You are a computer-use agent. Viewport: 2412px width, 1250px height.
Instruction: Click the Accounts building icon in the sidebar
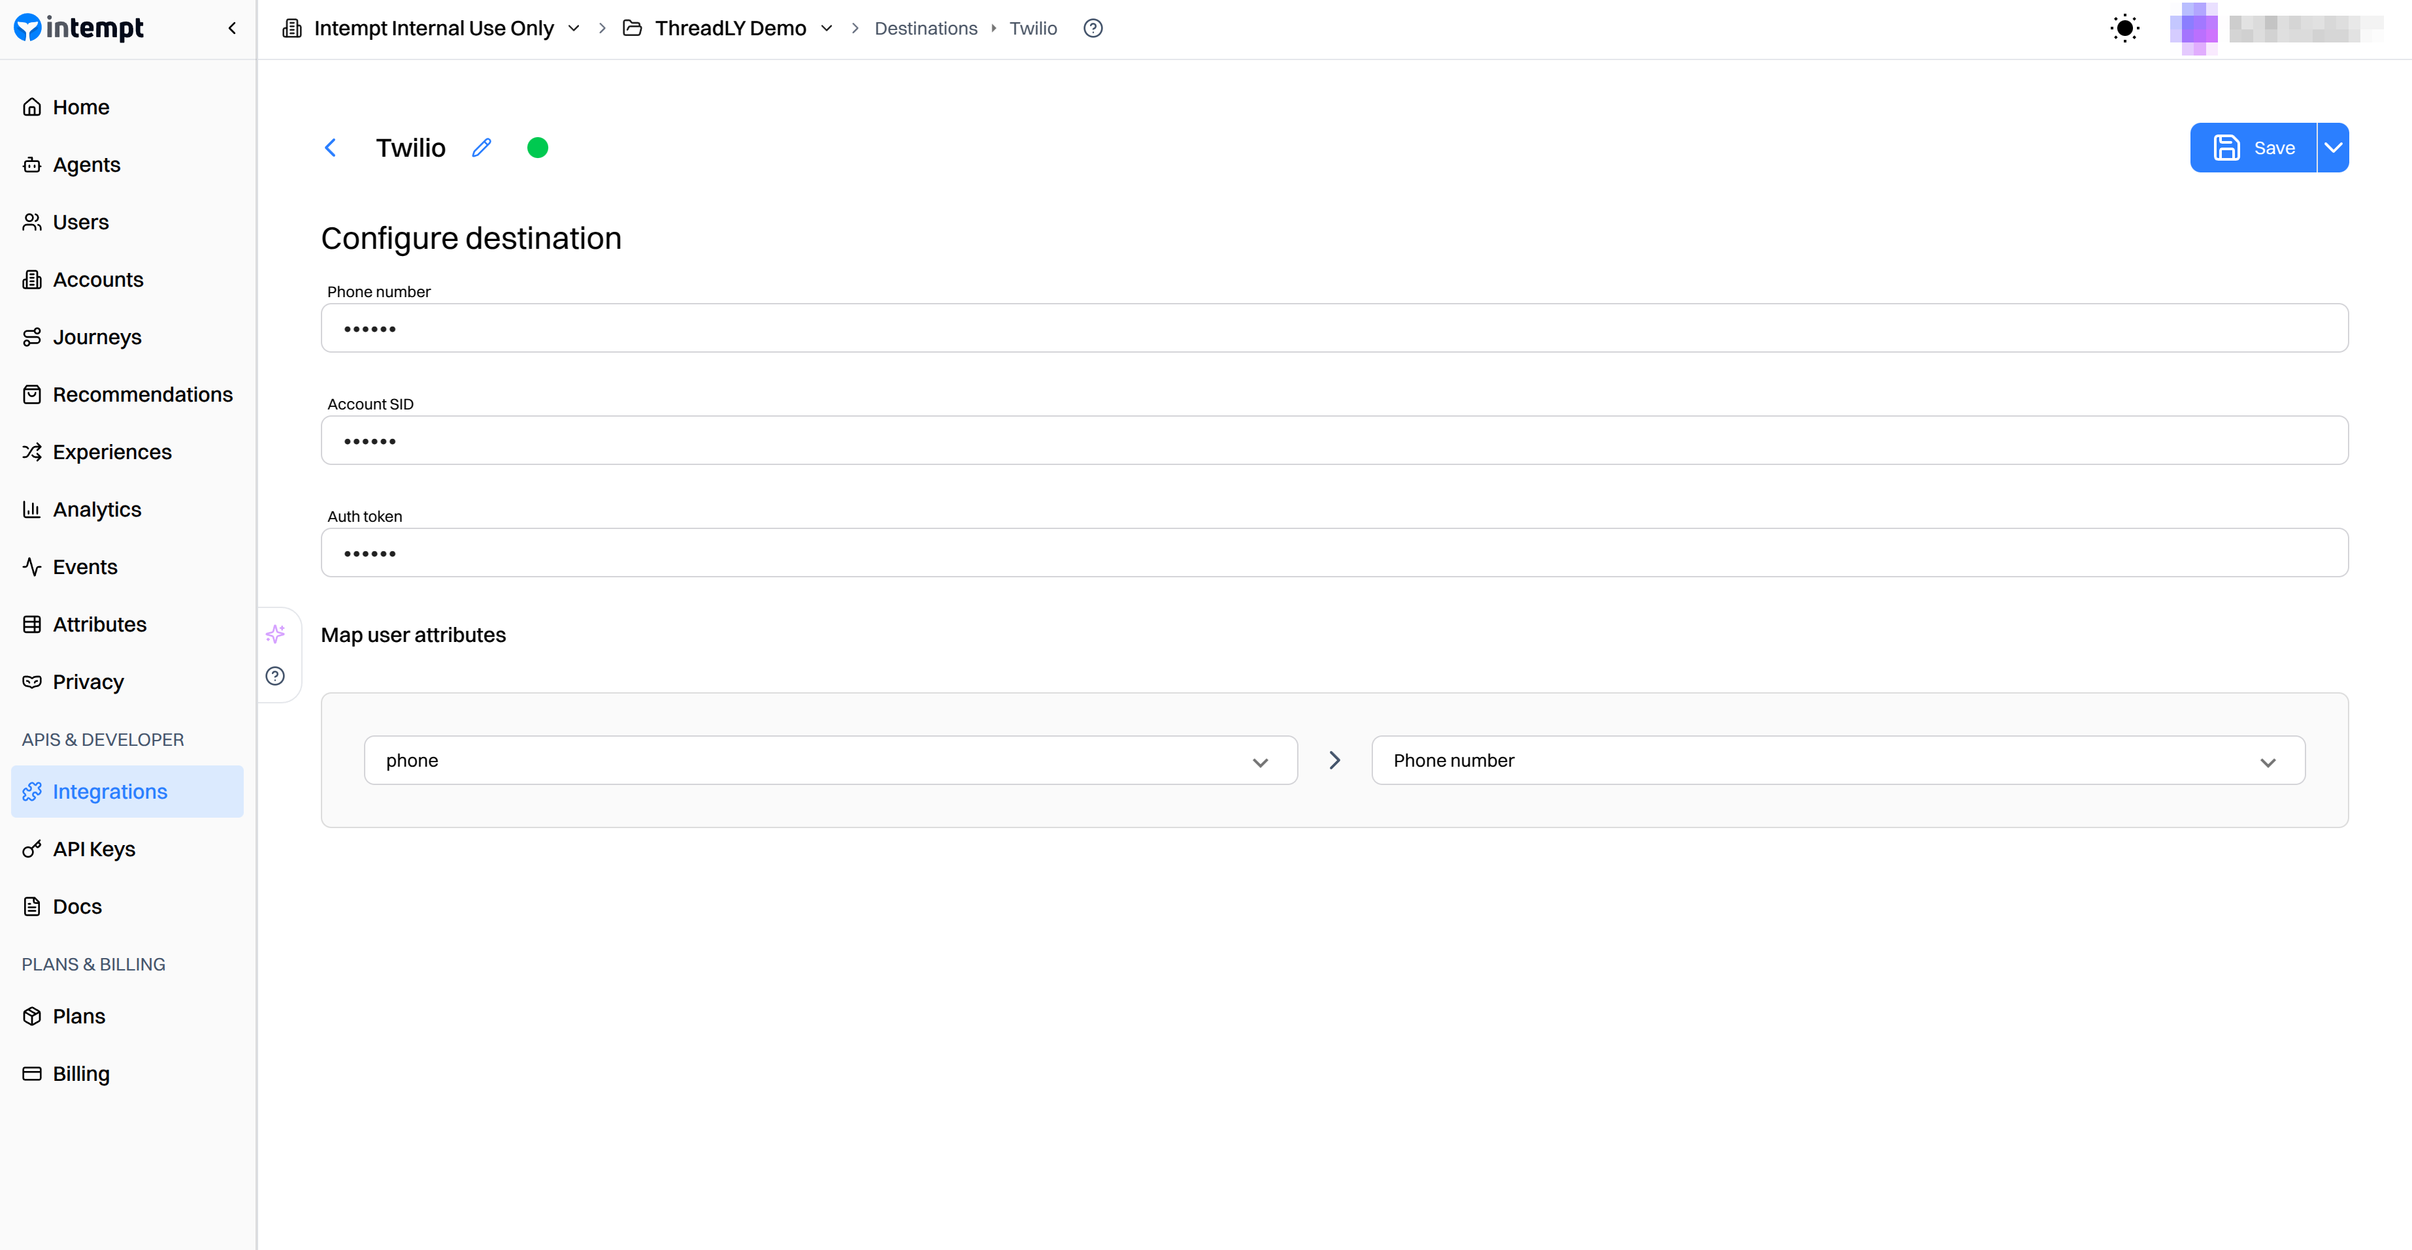pyautogui.click(x=32, y=280)
